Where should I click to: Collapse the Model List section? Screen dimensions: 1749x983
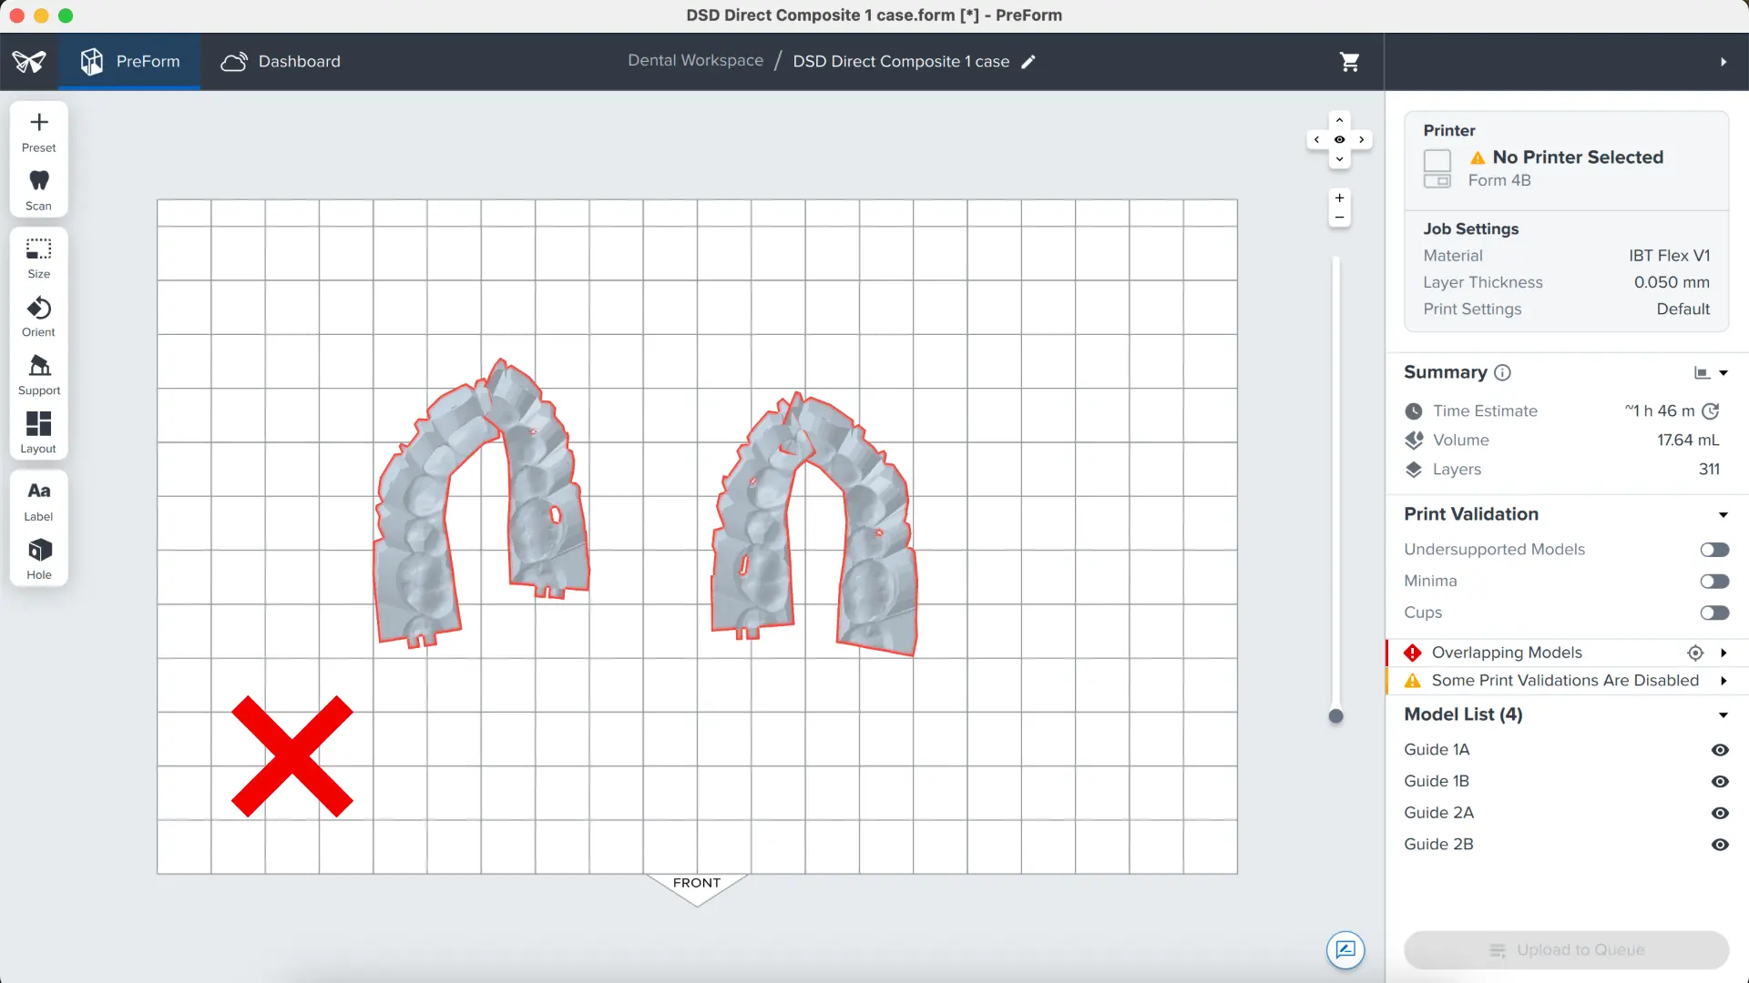(x=1723, y=715)
